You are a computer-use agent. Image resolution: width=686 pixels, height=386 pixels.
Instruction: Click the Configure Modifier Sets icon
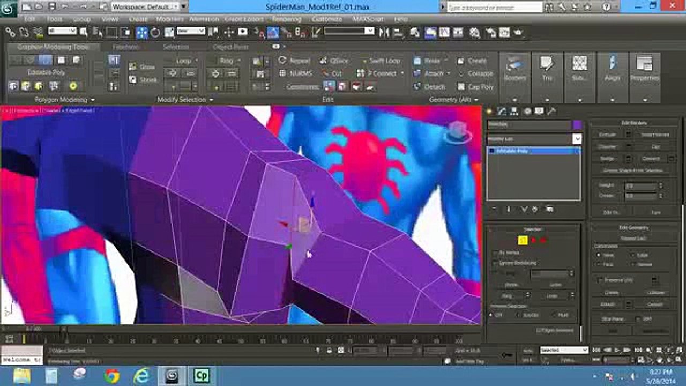click(549, 209)
